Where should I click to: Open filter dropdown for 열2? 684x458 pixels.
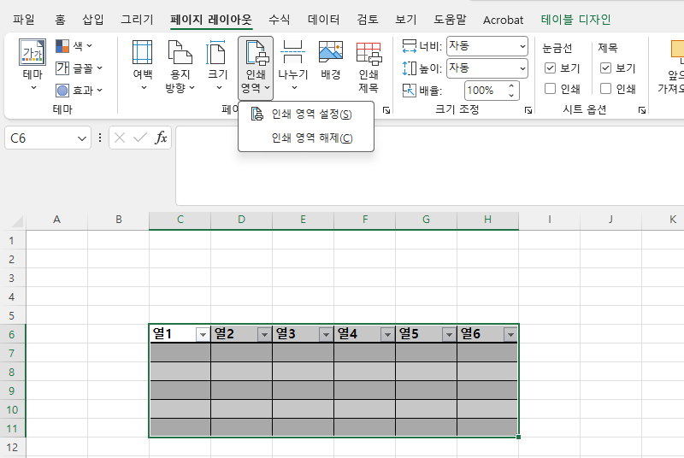tap(264, 335)
